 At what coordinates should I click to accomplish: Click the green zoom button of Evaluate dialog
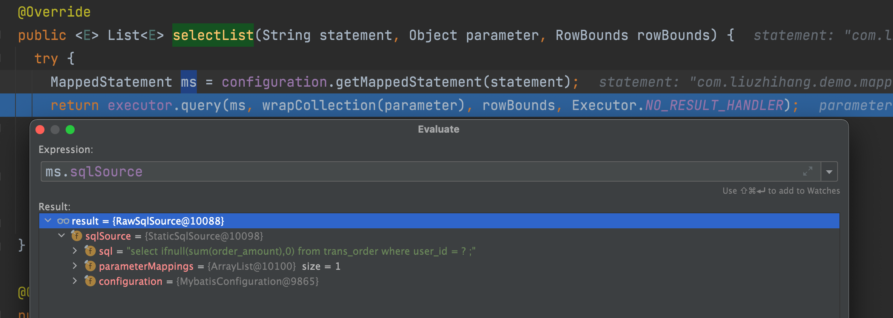click(70, 130)
